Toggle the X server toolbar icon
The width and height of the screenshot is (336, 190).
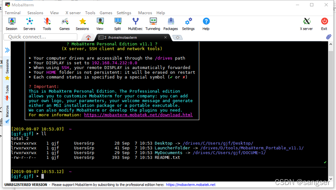click(306, 24)
